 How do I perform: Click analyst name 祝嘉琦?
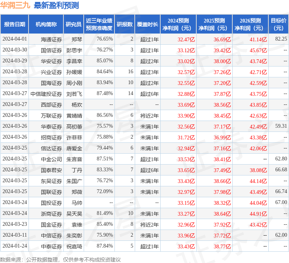74,246
